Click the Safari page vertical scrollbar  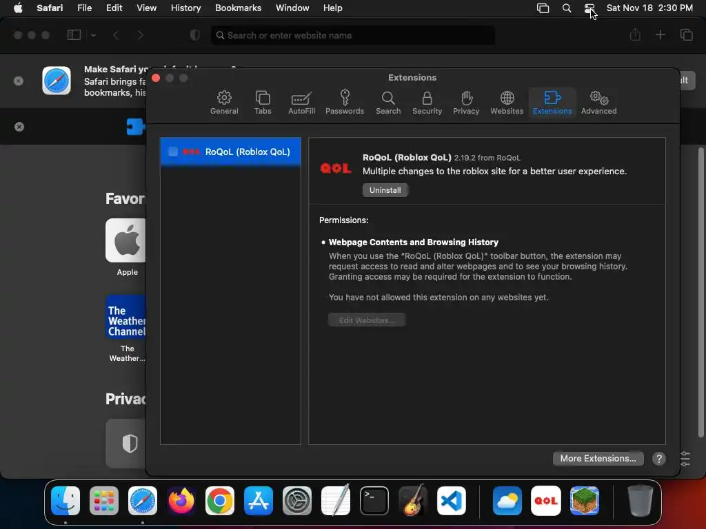click(700, 292)
